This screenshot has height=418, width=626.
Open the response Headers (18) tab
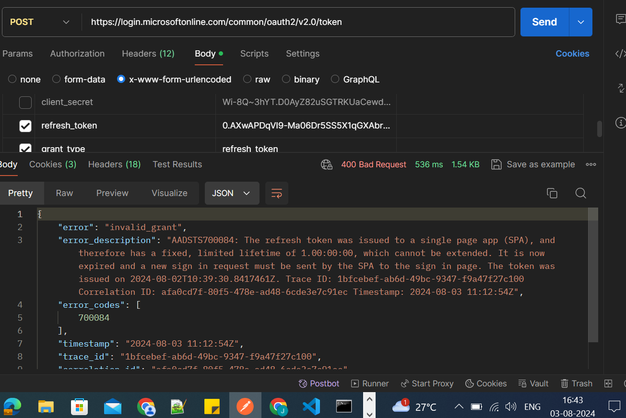coord(114,164)
